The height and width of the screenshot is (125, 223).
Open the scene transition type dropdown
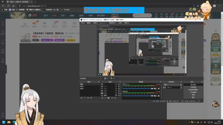point(171,85)
